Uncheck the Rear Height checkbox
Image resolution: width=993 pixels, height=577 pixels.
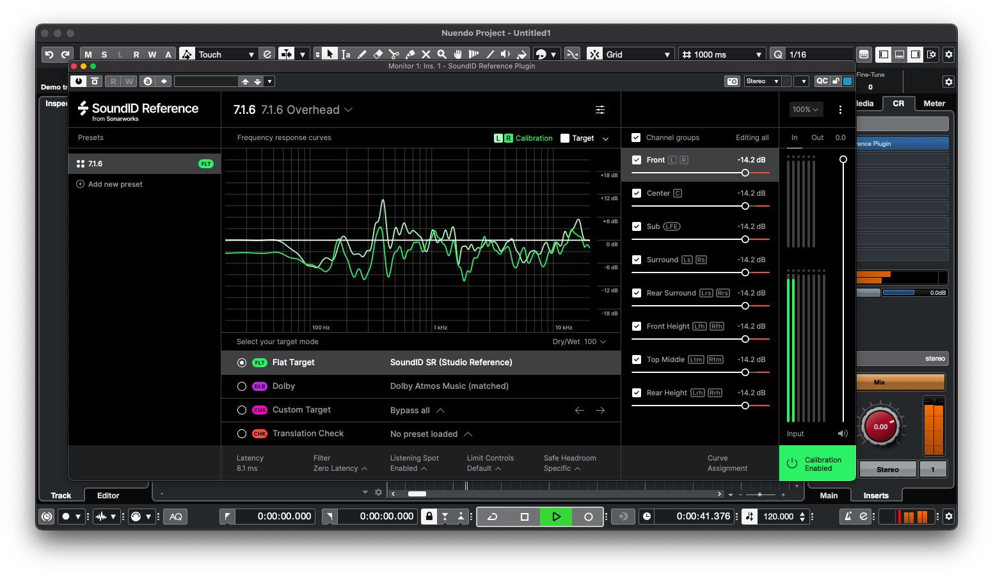pyautogui.click(x=637, y=393)
